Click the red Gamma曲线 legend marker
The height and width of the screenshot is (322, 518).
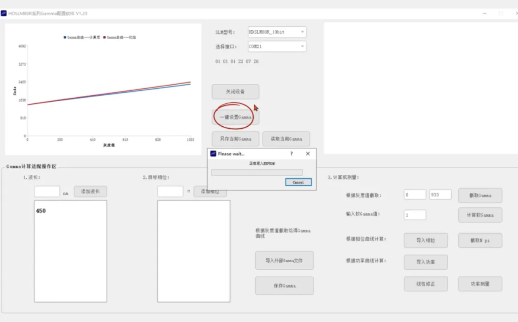pyautogui.click(x=105, y=38)
